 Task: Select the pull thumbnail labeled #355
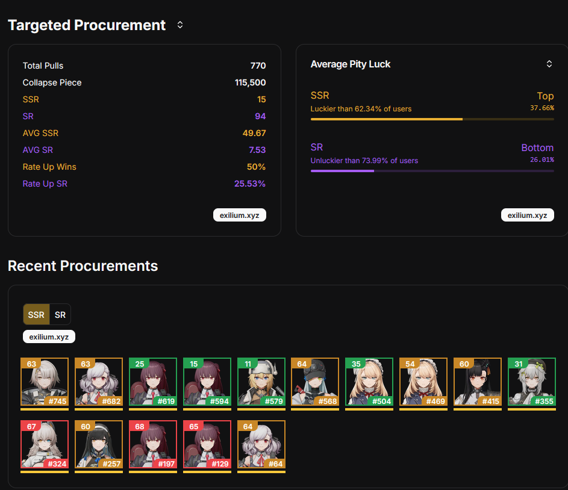[532, 382]
